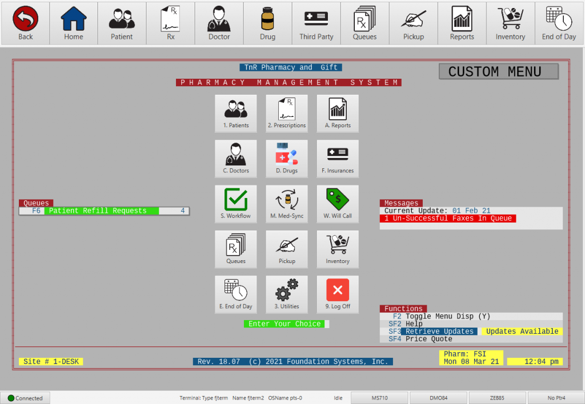Click the MS710 status bar button
This screenshot has height=404, width=585.
click(x=380, y=398)
